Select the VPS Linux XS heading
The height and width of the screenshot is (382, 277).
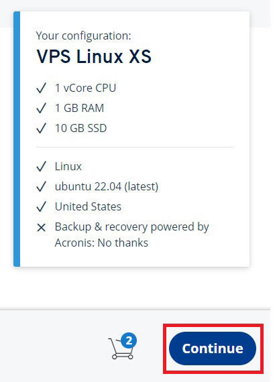94,56
